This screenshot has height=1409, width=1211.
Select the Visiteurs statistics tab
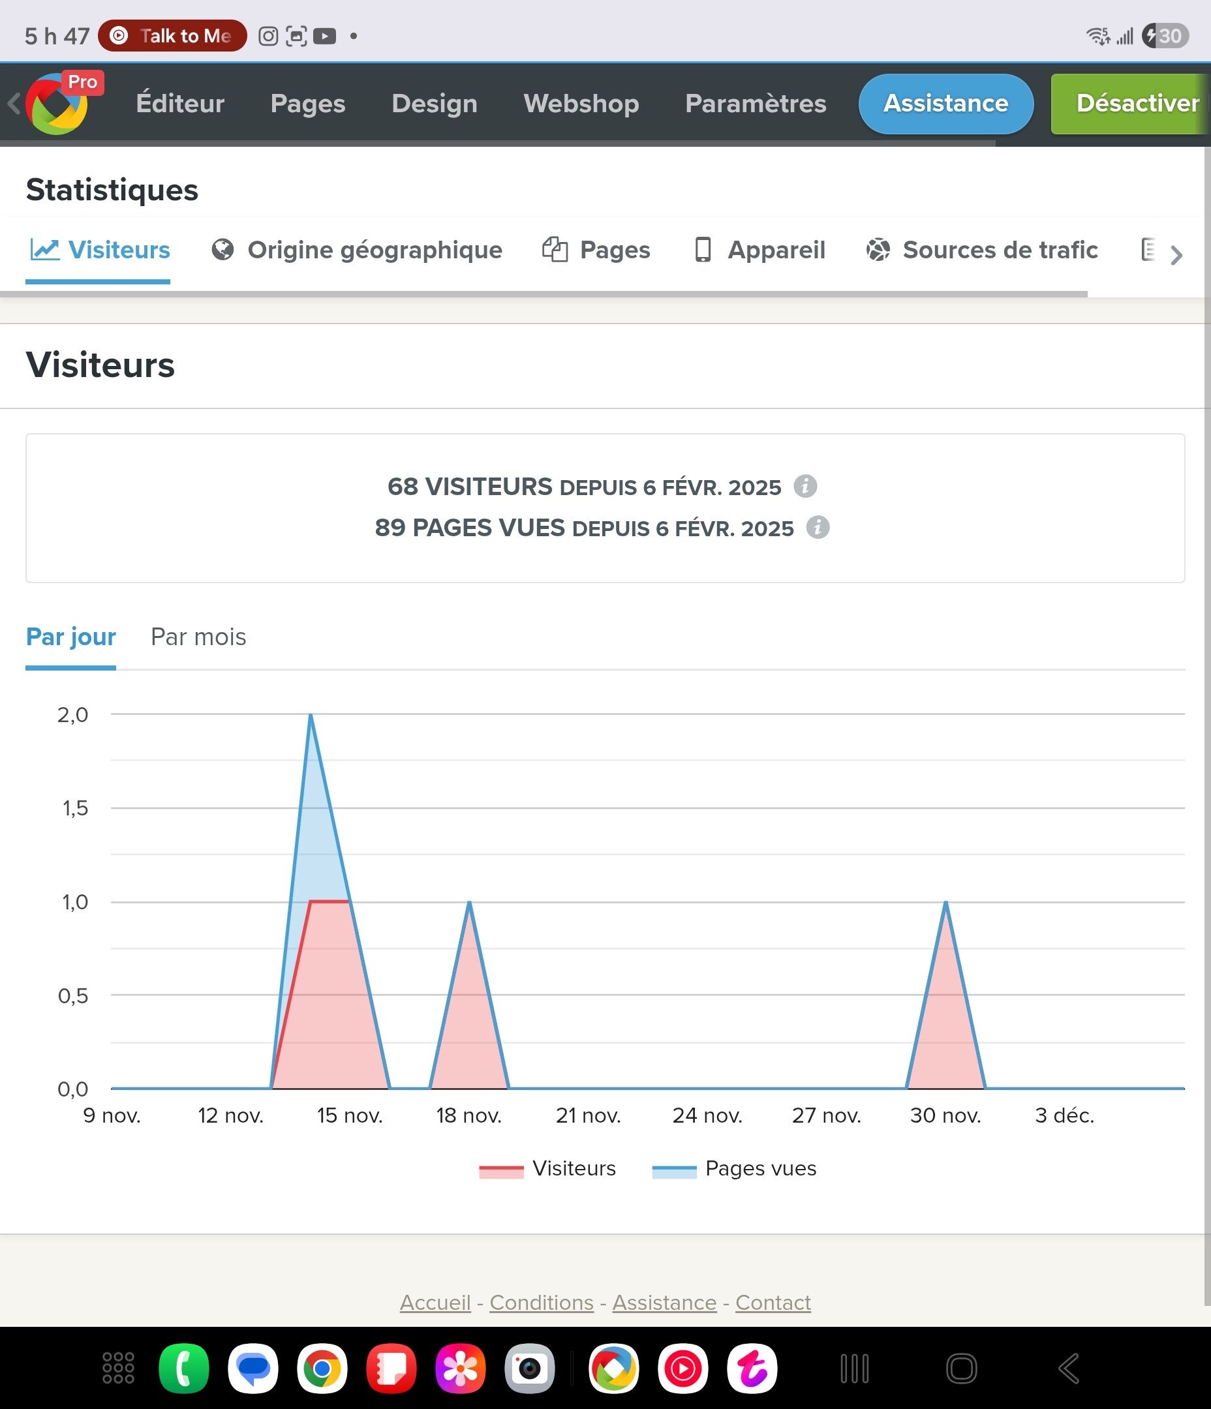point(99,250)
